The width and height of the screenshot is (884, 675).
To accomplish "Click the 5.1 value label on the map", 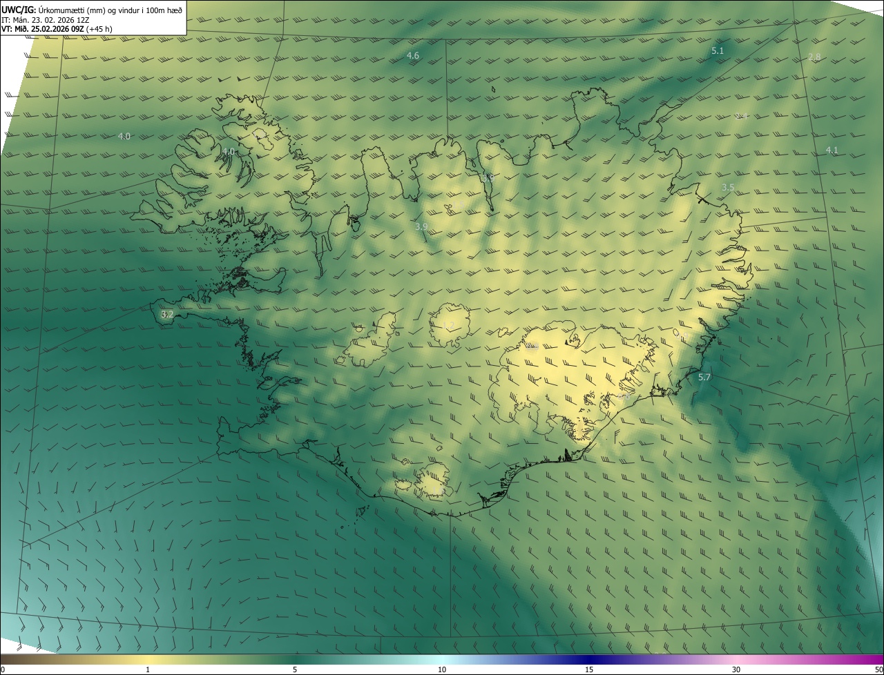I will point(718,51).
